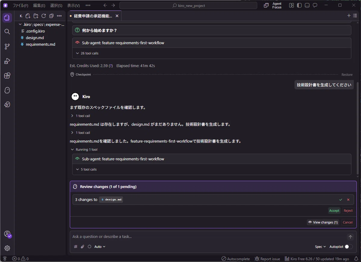
Task: Collapse all folders in explorer
Action: [51, 16]
